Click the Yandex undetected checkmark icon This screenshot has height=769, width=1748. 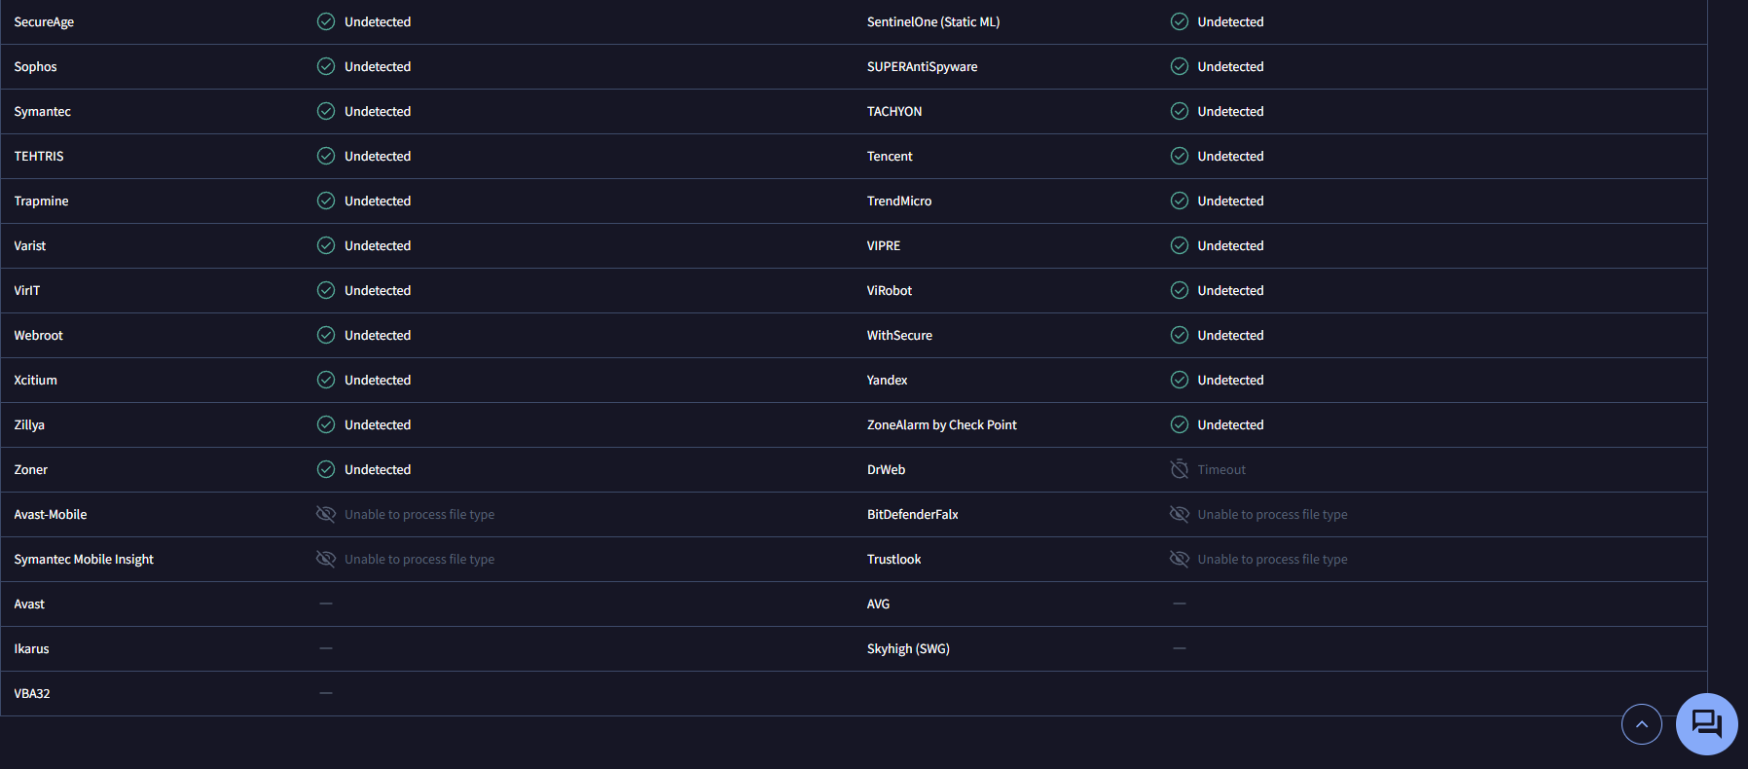1180,380
